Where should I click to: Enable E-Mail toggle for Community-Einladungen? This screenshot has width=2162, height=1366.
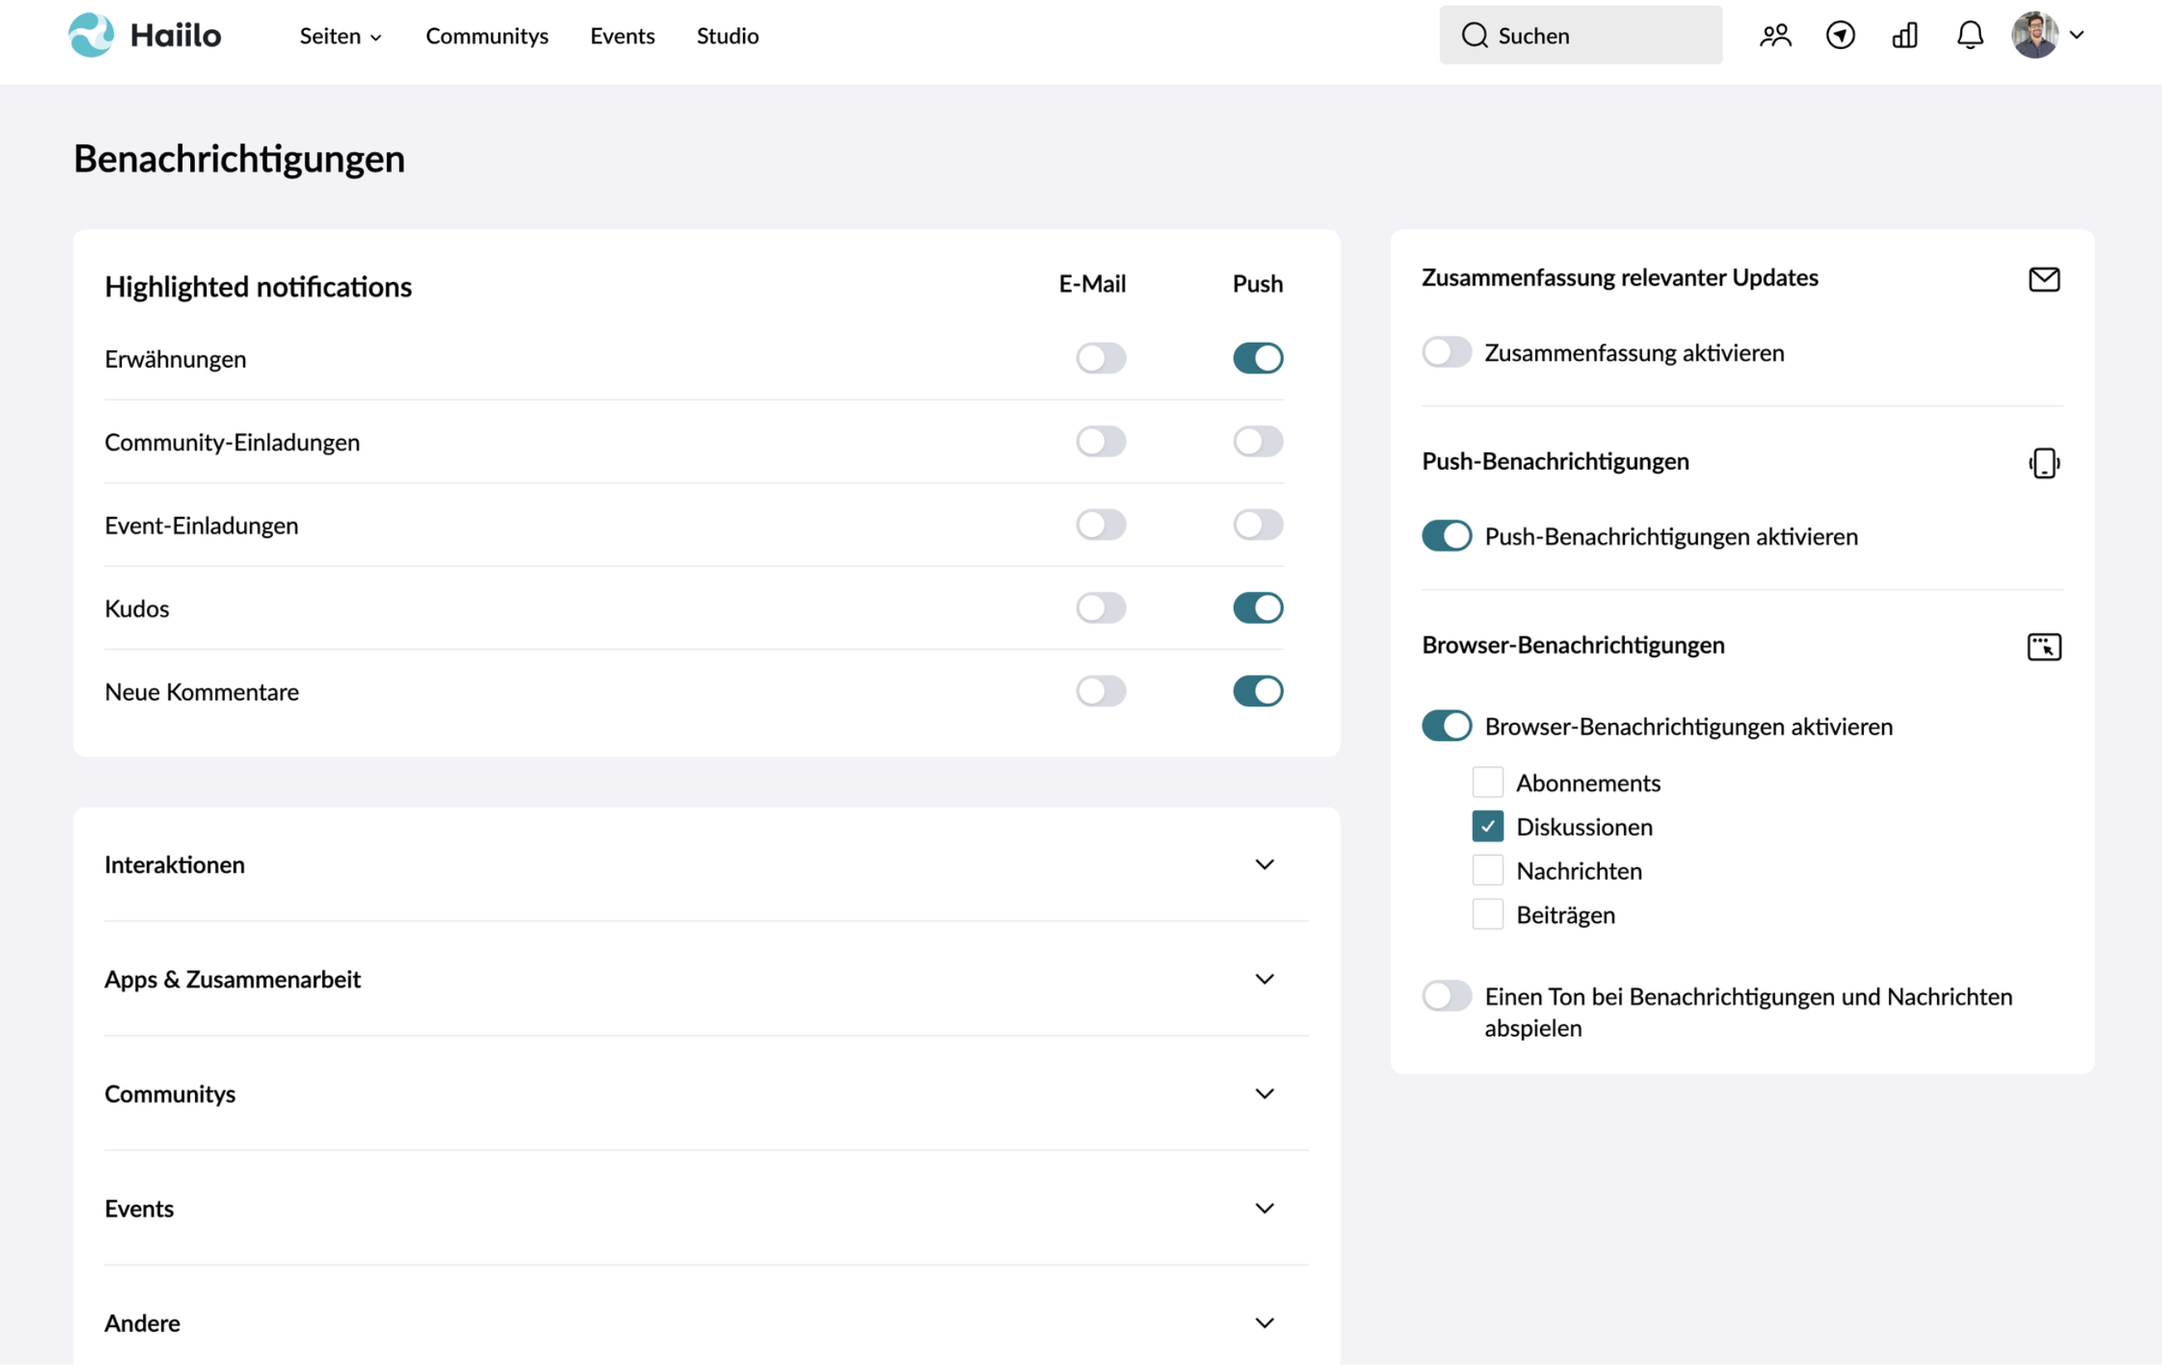[x=1101, y=442]
